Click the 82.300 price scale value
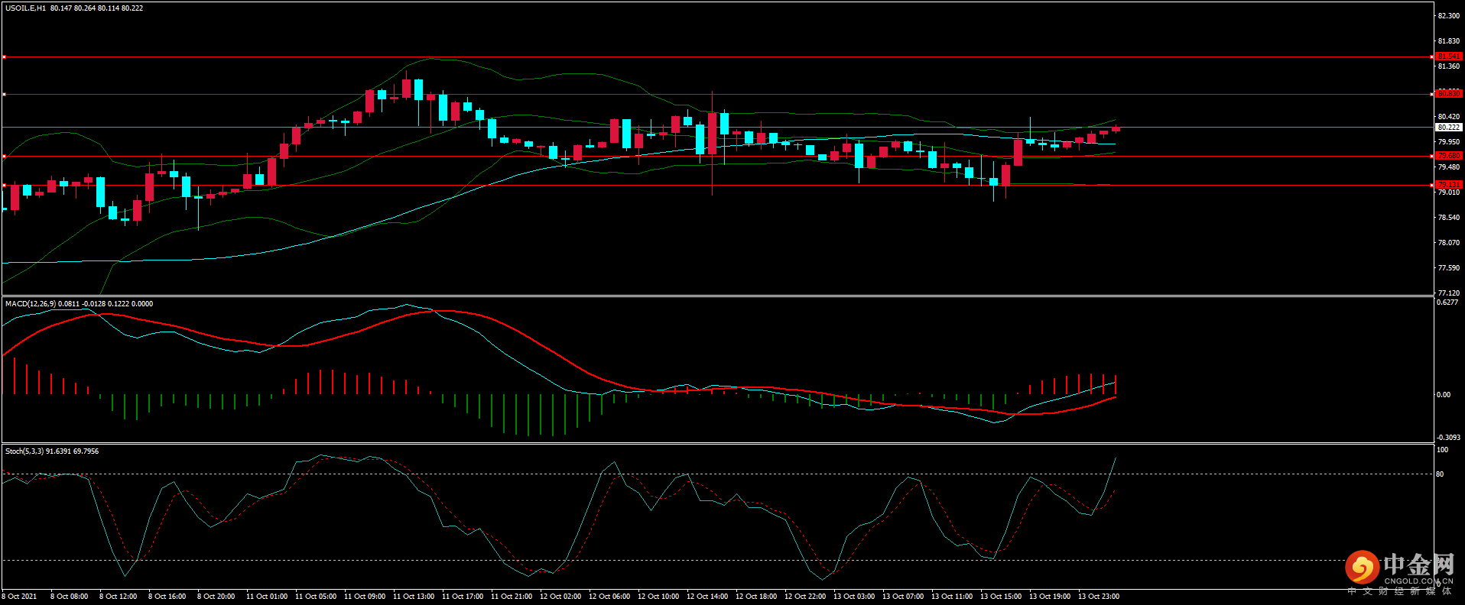Screen dimensions: 1465x605 1448,16
